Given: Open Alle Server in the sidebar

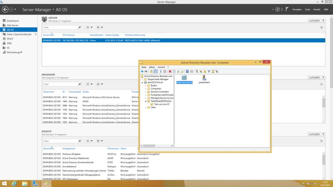Looking at the screenshot, I should coord(12,25).
